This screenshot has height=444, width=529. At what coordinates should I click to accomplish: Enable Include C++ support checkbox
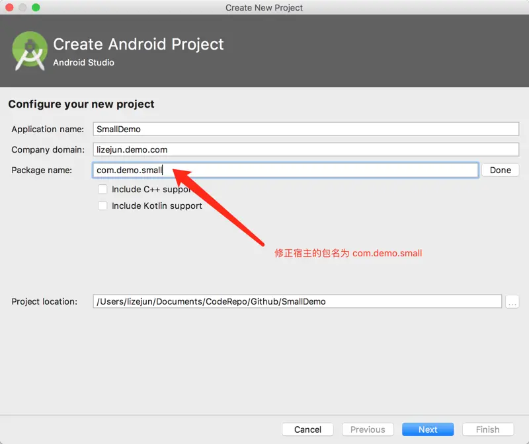(102, 189)
